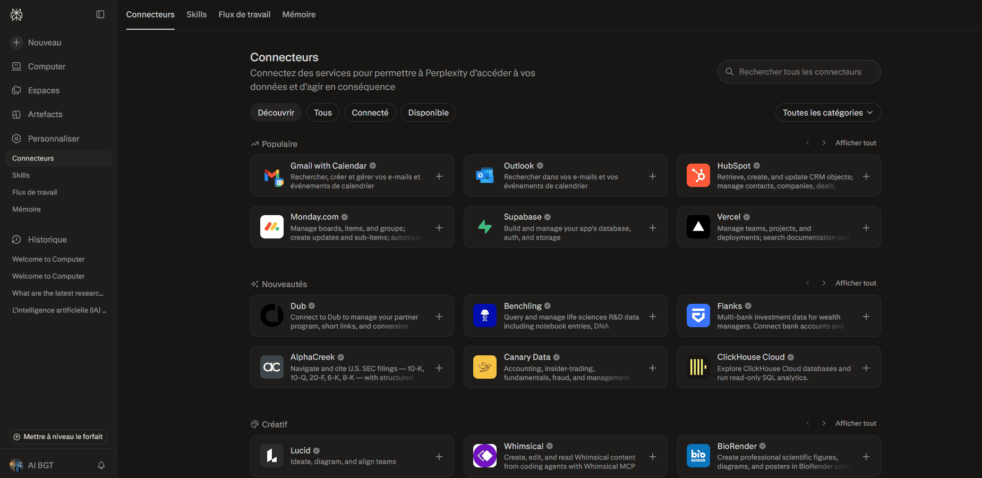The image size is (982, 478).
Task: Go to previous page of Nouveautés connectors
Action: tap(808, 283)
